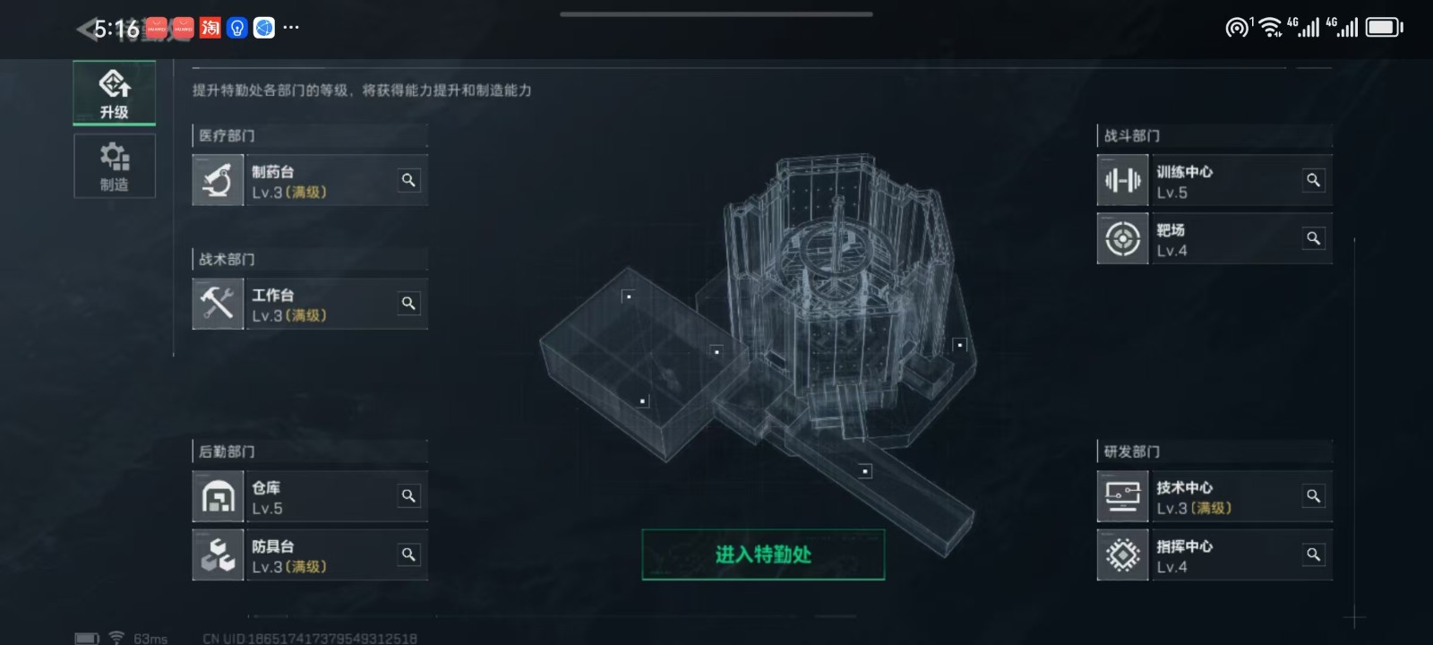Click the 进入特勤处 button
The width and height of the screenshot is (1433, 645).
tap(763, 555)
